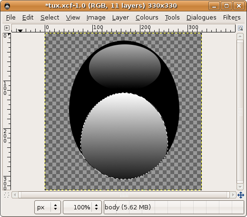Open the Image menu
The image size is (247, 217).
(96, 18)
